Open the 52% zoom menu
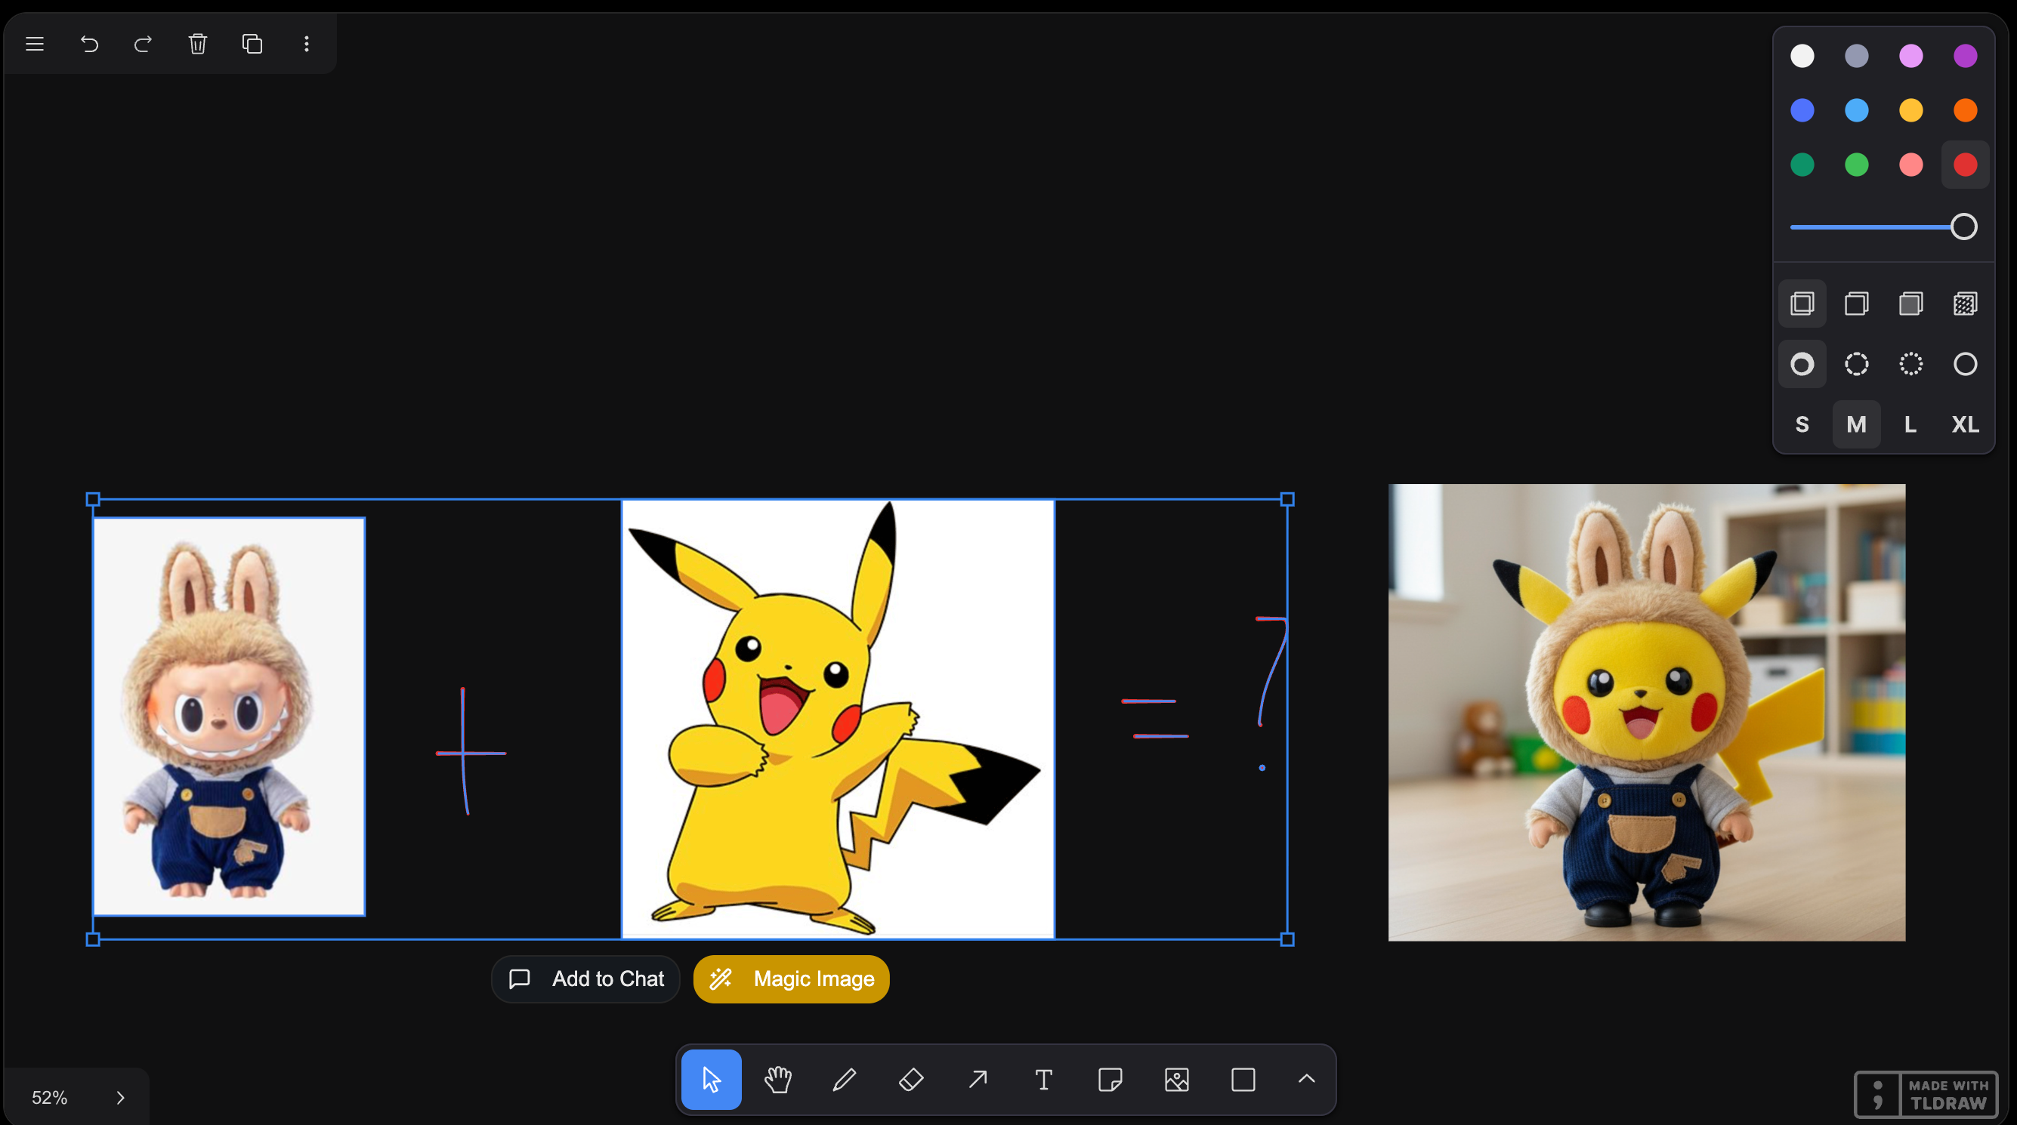 click(x=49, y=1098)
